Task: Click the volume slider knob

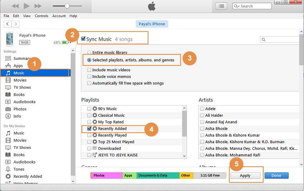Action: 67,6
